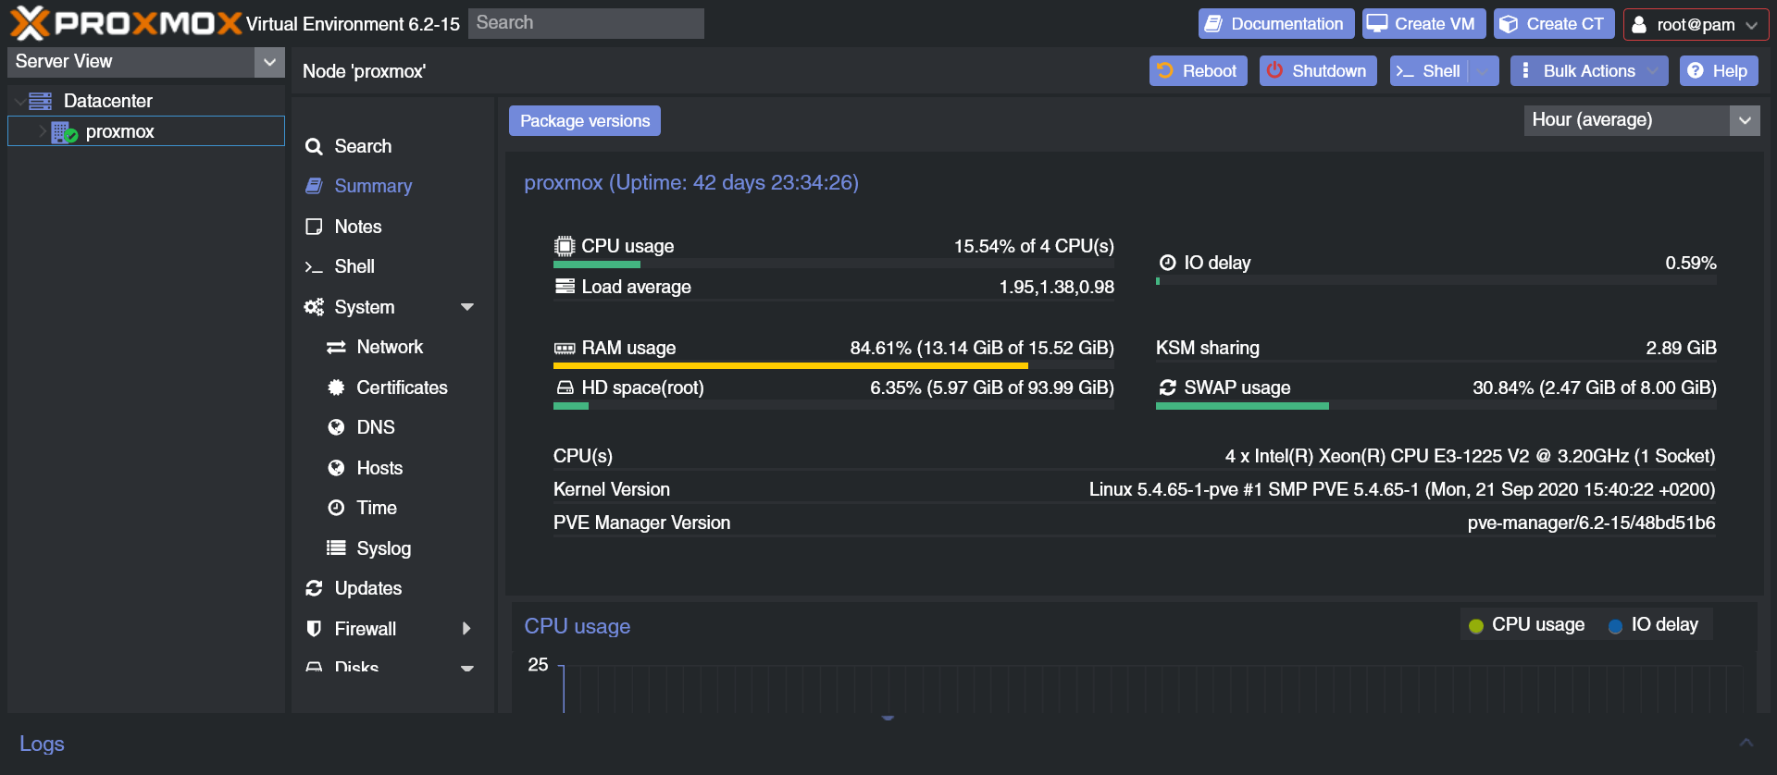Click the Create VM monitor icon

[x=1377, y=24]
